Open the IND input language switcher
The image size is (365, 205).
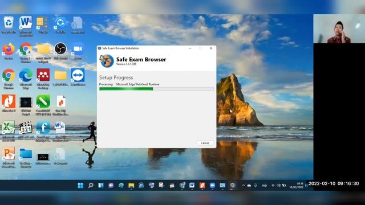tap(264, 186)
